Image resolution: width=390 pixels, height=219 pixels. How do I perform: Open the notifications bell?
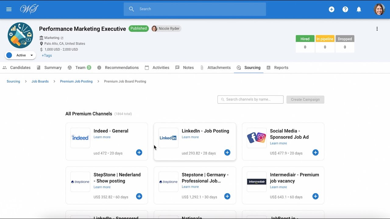(x=359, y=9)
